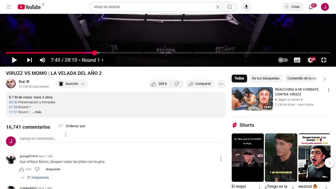Skip to next video
The image size is (336, 189).
(x=29, y=60)
